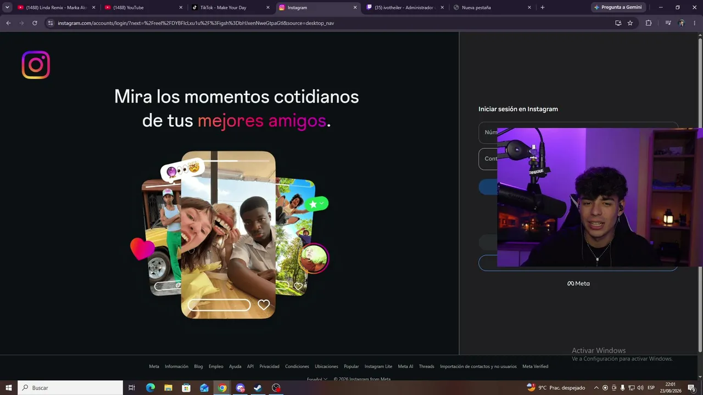703x395 pixels.
Task: Open the Instagram Lite footer link
Action: [x=378, y=366]
